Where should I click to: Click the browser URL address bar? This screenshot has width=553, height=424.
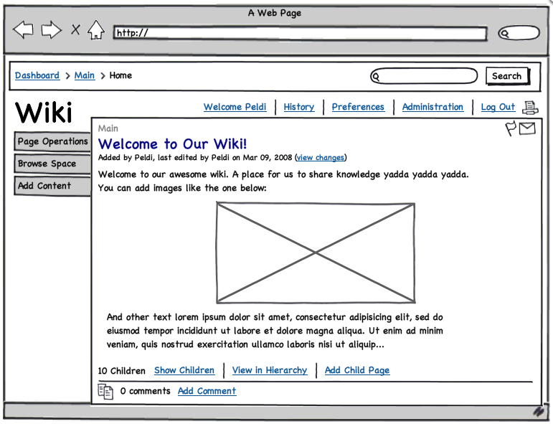coord(300,33)
